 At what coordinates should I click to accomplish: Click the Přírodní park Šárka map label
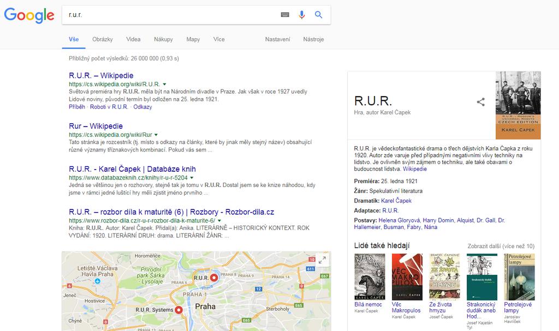coord(150,275)
